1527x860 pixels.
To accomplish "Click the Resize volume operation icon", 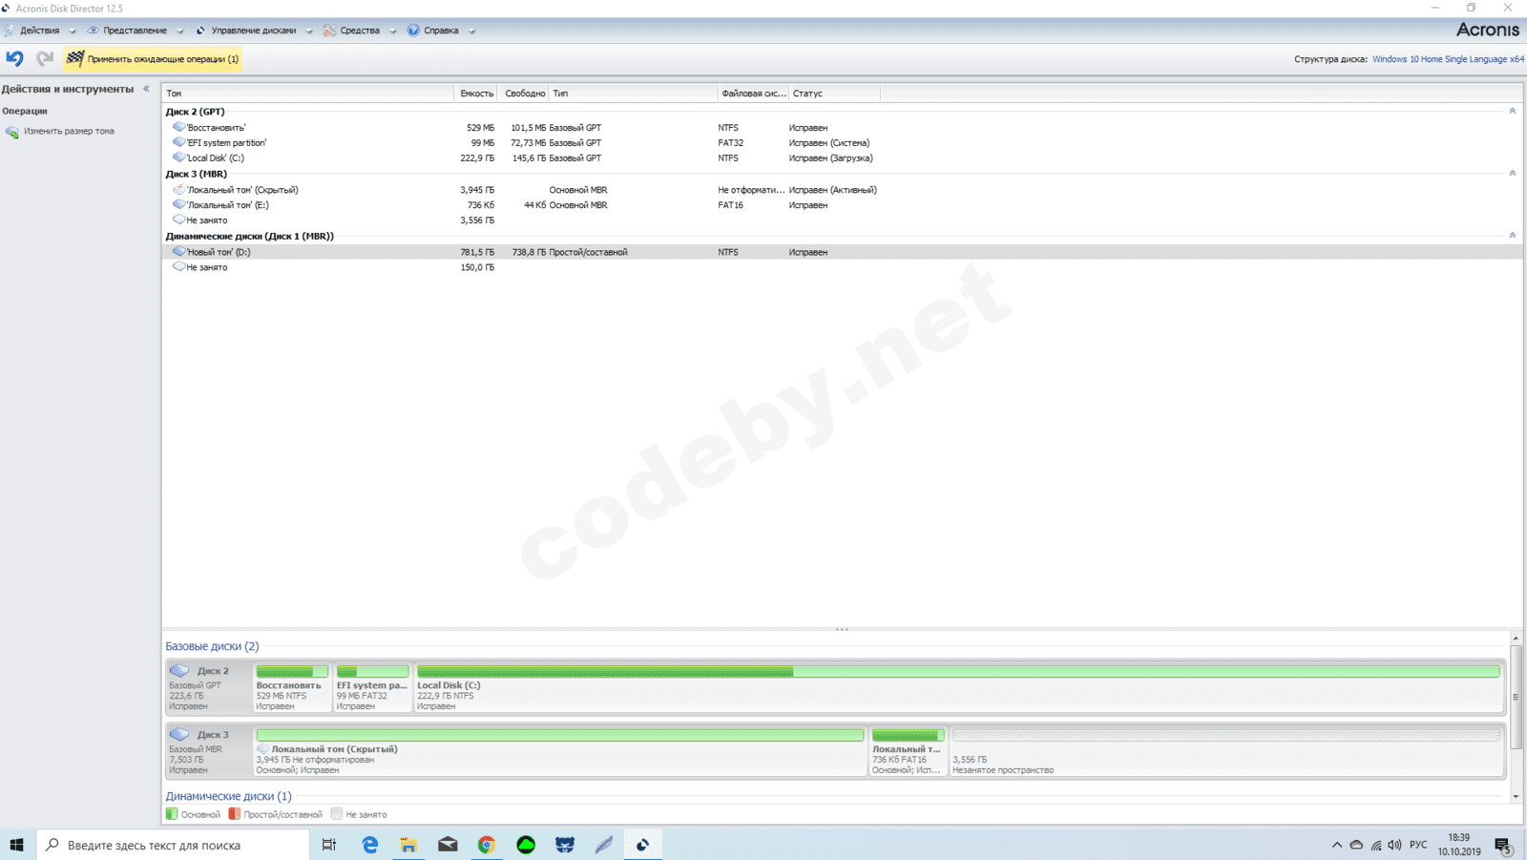I will pos(11,132).
